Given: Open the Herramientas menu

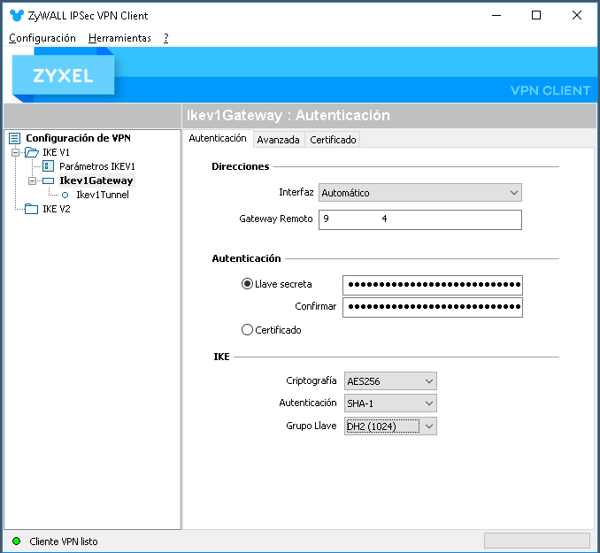Looking at the screenshot, I should 119,38.
